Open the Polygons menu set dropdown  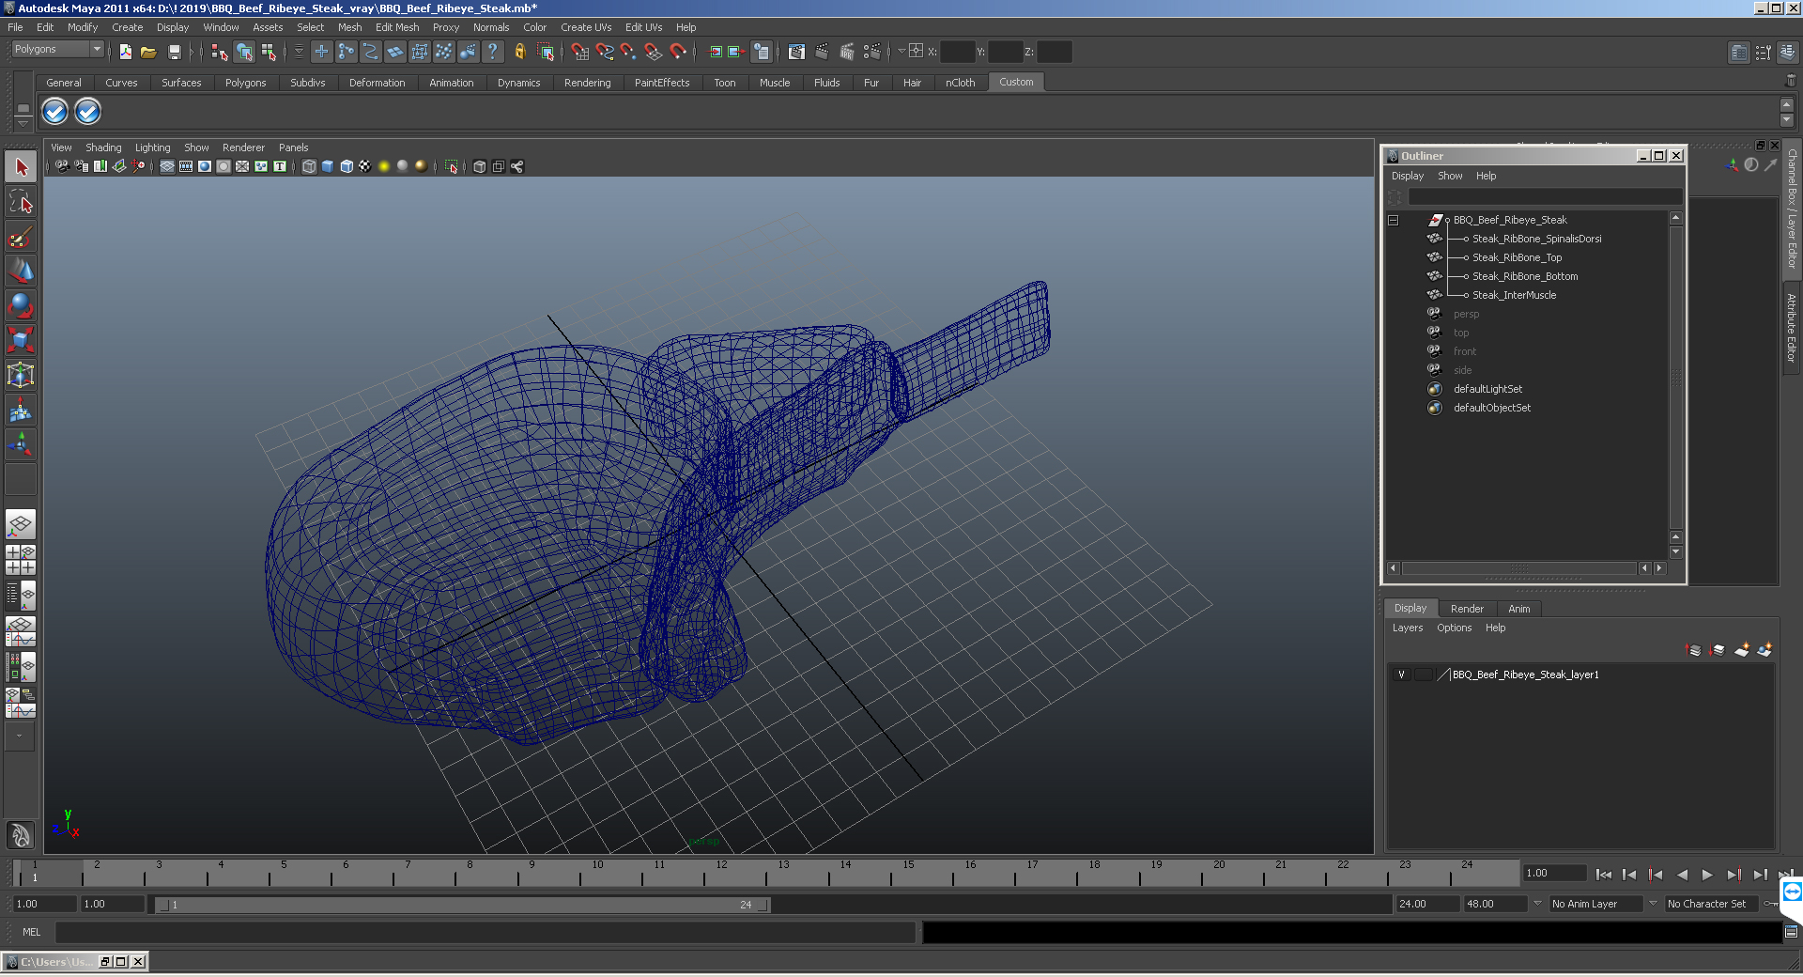click(x=56, y=50)
